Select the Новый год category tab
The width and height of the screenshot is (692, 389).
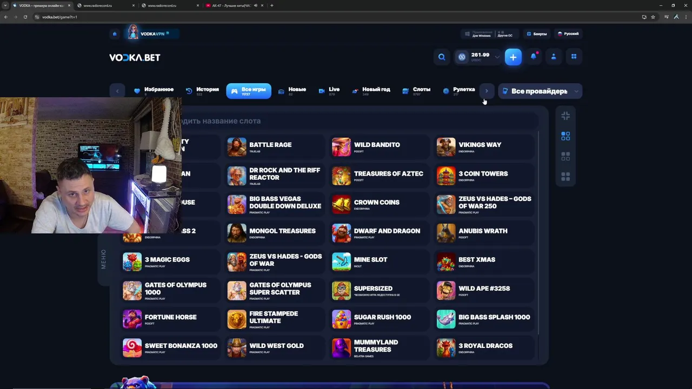[371, 91]
